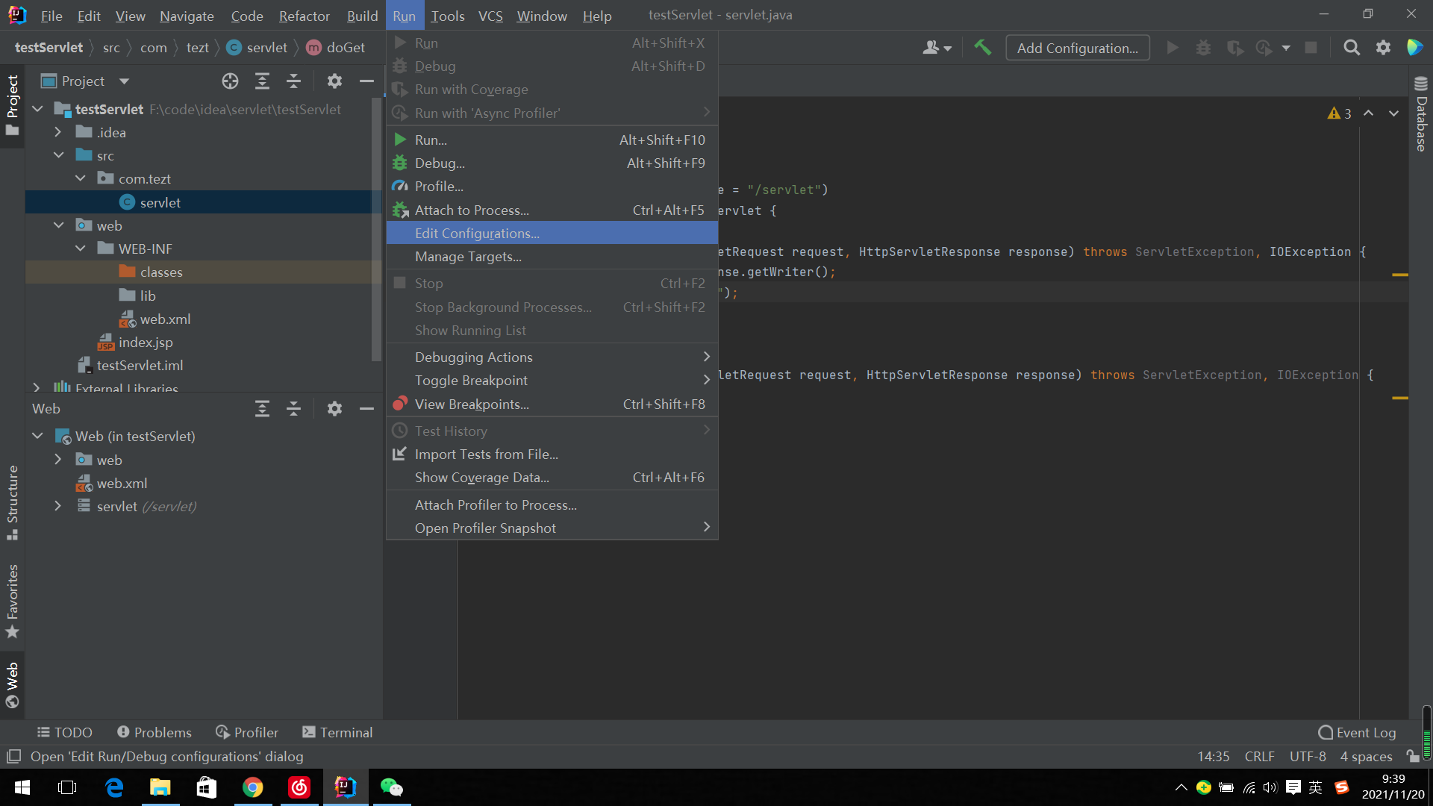Open Web panel options gear
This screenshot has width=1433, height=806.
click(x=334, y=409)
